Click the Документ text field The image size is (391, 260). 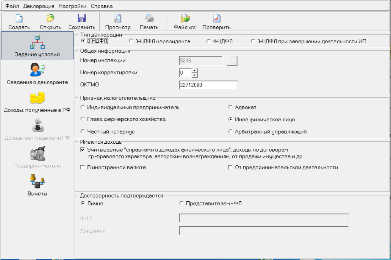pyautogui.click(x=264, y=231)
